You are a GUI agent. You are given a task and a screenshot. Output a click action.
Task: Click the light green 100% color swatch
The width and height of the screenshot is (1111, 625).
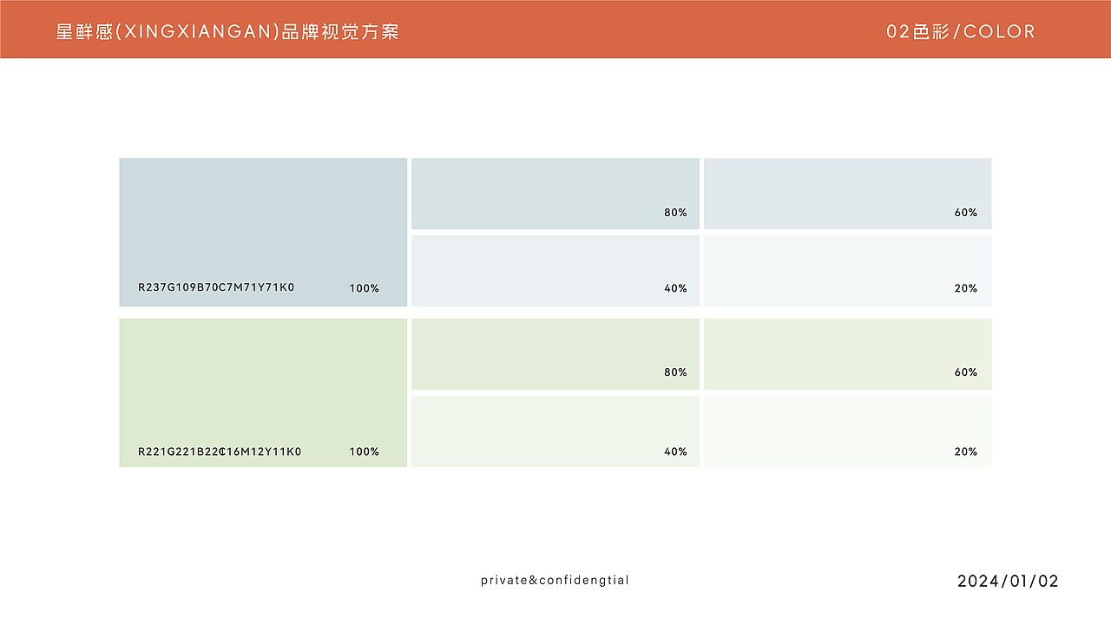(263, 382)
